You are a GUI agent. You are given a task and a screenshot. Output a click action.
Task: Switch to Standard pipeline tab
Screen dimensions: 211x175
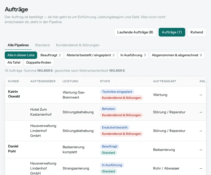pyautogui.click(x=42, y=45)
